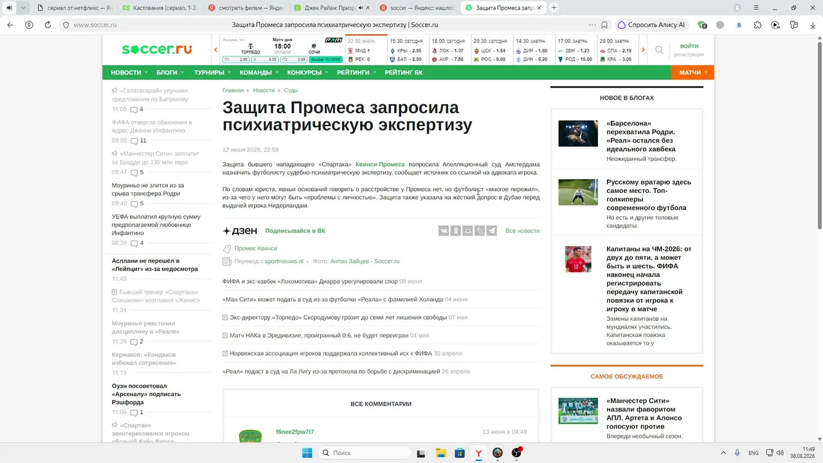This screenshot has height=463, width=823.
Task: Open the Dzen logo link
Action: 240,231
